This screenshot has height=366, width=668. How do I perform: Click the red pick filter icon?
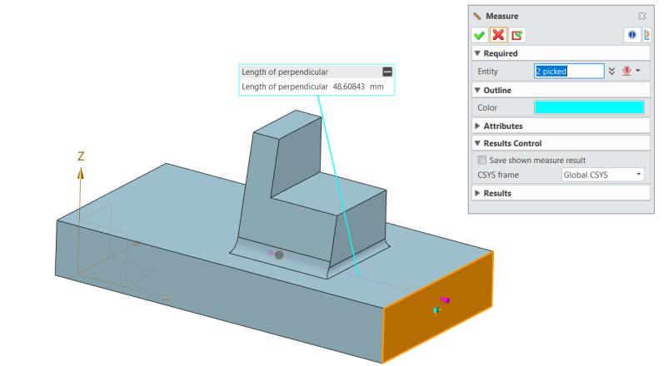(626, 72)
